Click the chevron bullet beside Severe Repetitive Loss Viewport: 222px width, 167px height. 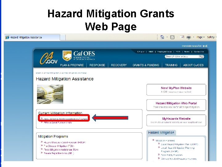click(x=42, y=153)
